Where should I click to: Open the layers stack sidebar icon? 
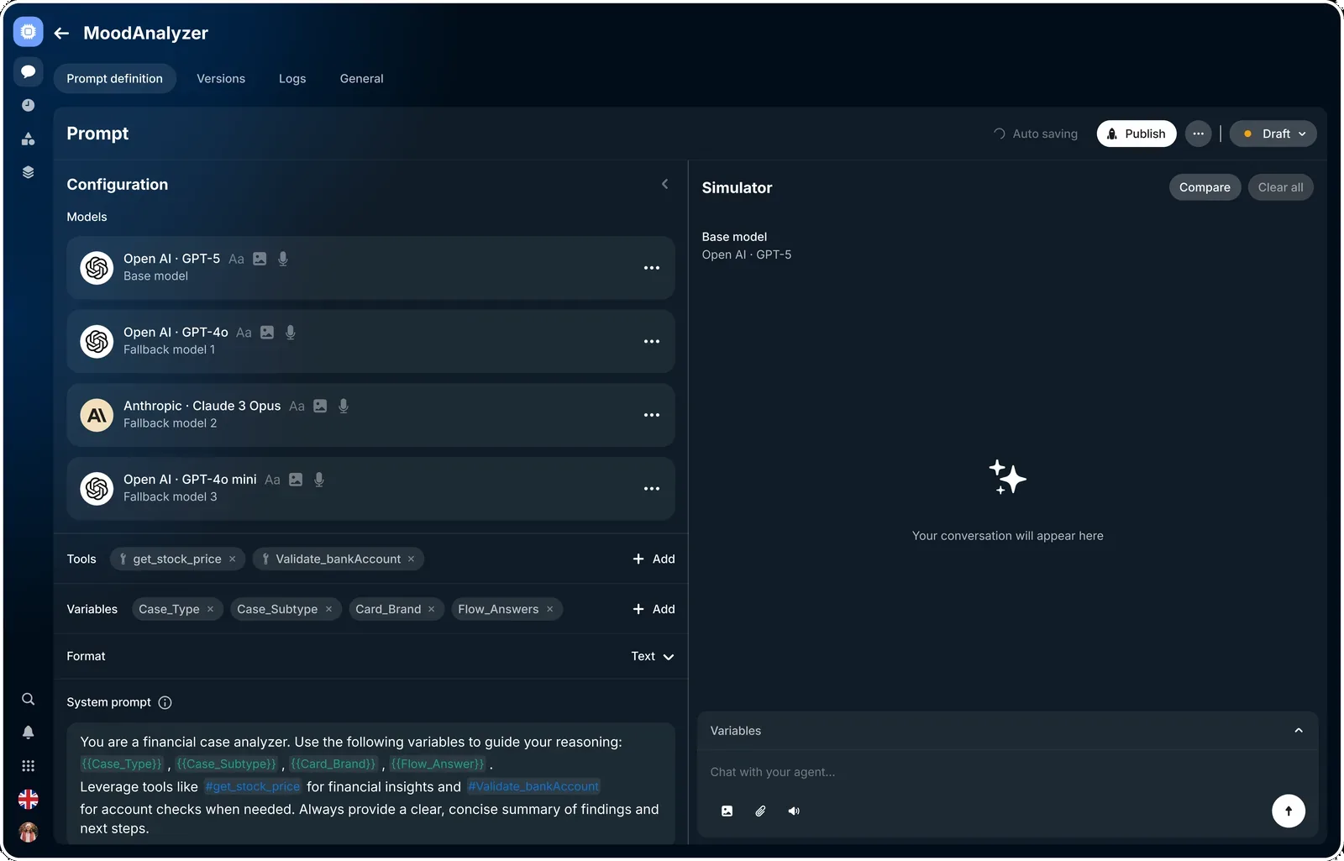28,172
